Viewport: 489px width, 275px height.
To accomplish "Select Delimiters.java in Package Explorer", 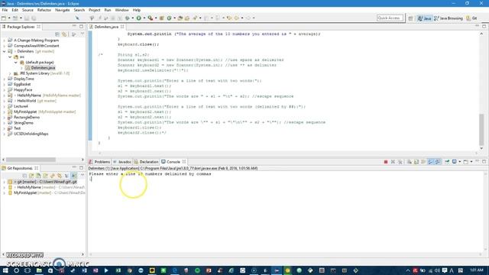I will coord(43,68).
